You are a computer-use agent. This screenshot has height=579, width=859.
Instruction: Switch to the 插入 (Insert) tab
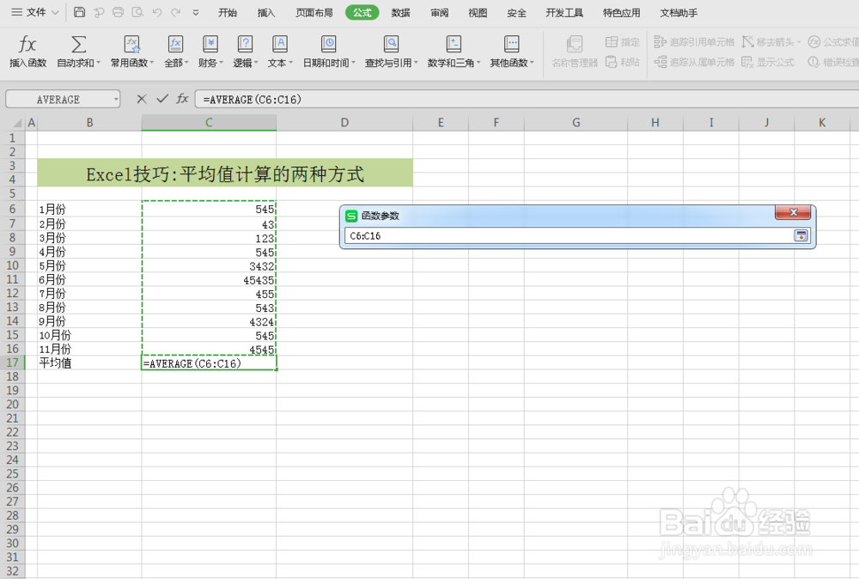tap(266, 13)
